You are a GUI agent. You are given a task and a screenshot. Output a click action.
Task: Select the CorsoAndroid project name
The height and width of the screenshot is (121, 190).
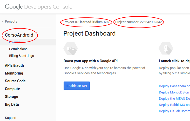[19, 35]
